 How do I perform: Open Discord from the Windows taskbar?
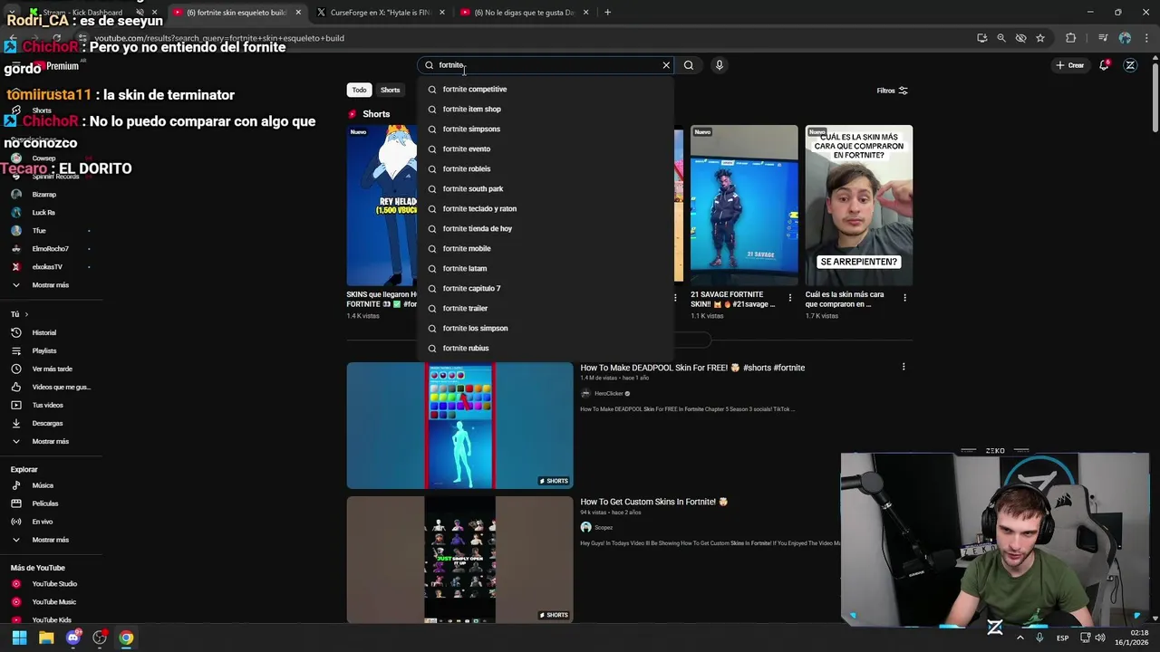[x=73, y=638]
